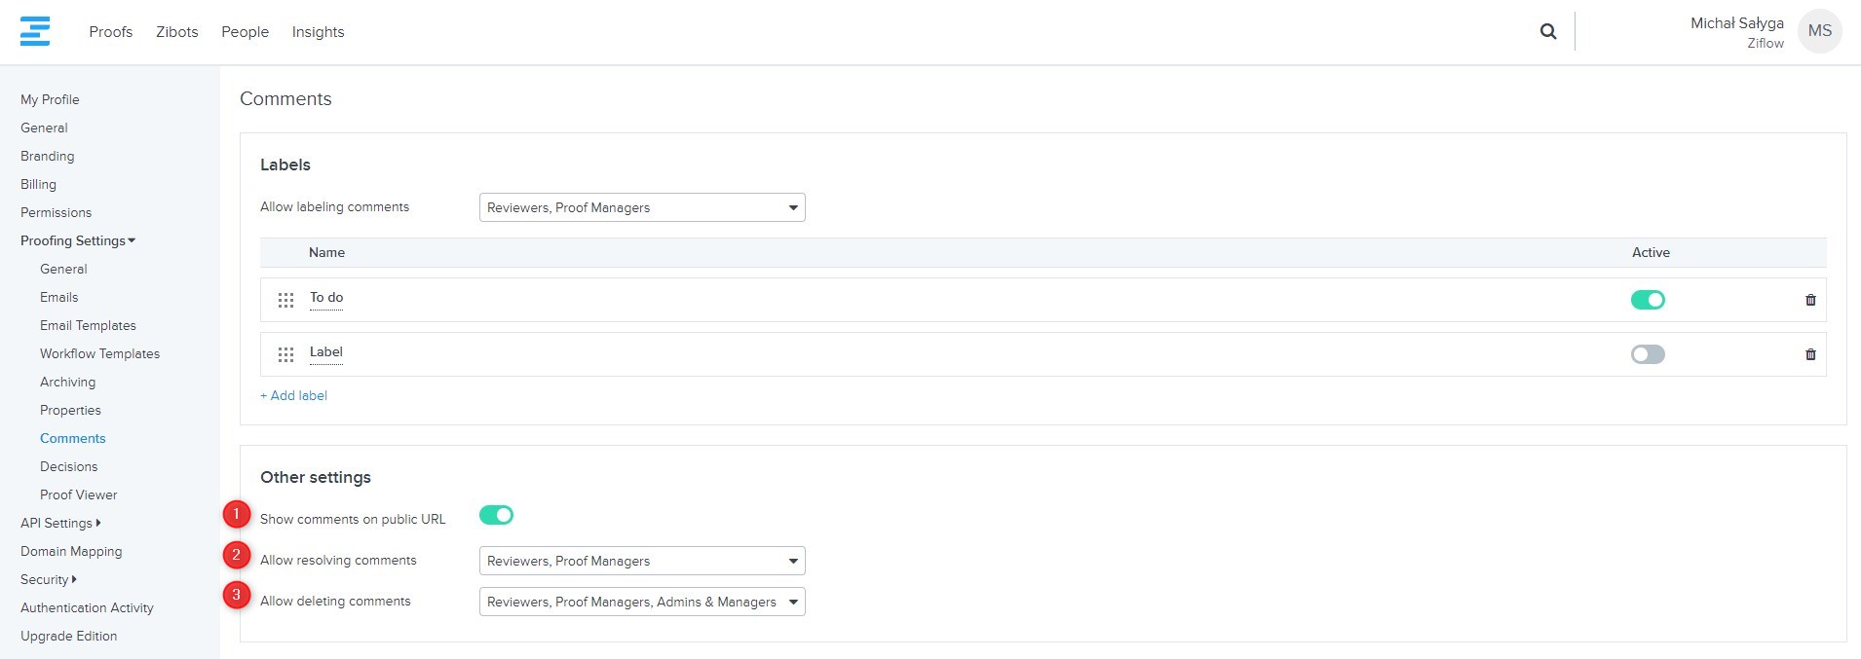Disable the "To do" label active toggle
This screenshot has height=659, width=1861.
pyautogui.click(x=1648, y=300)
